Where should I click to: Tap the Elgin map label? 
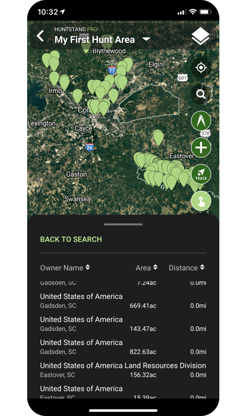(x=156, y=65)
